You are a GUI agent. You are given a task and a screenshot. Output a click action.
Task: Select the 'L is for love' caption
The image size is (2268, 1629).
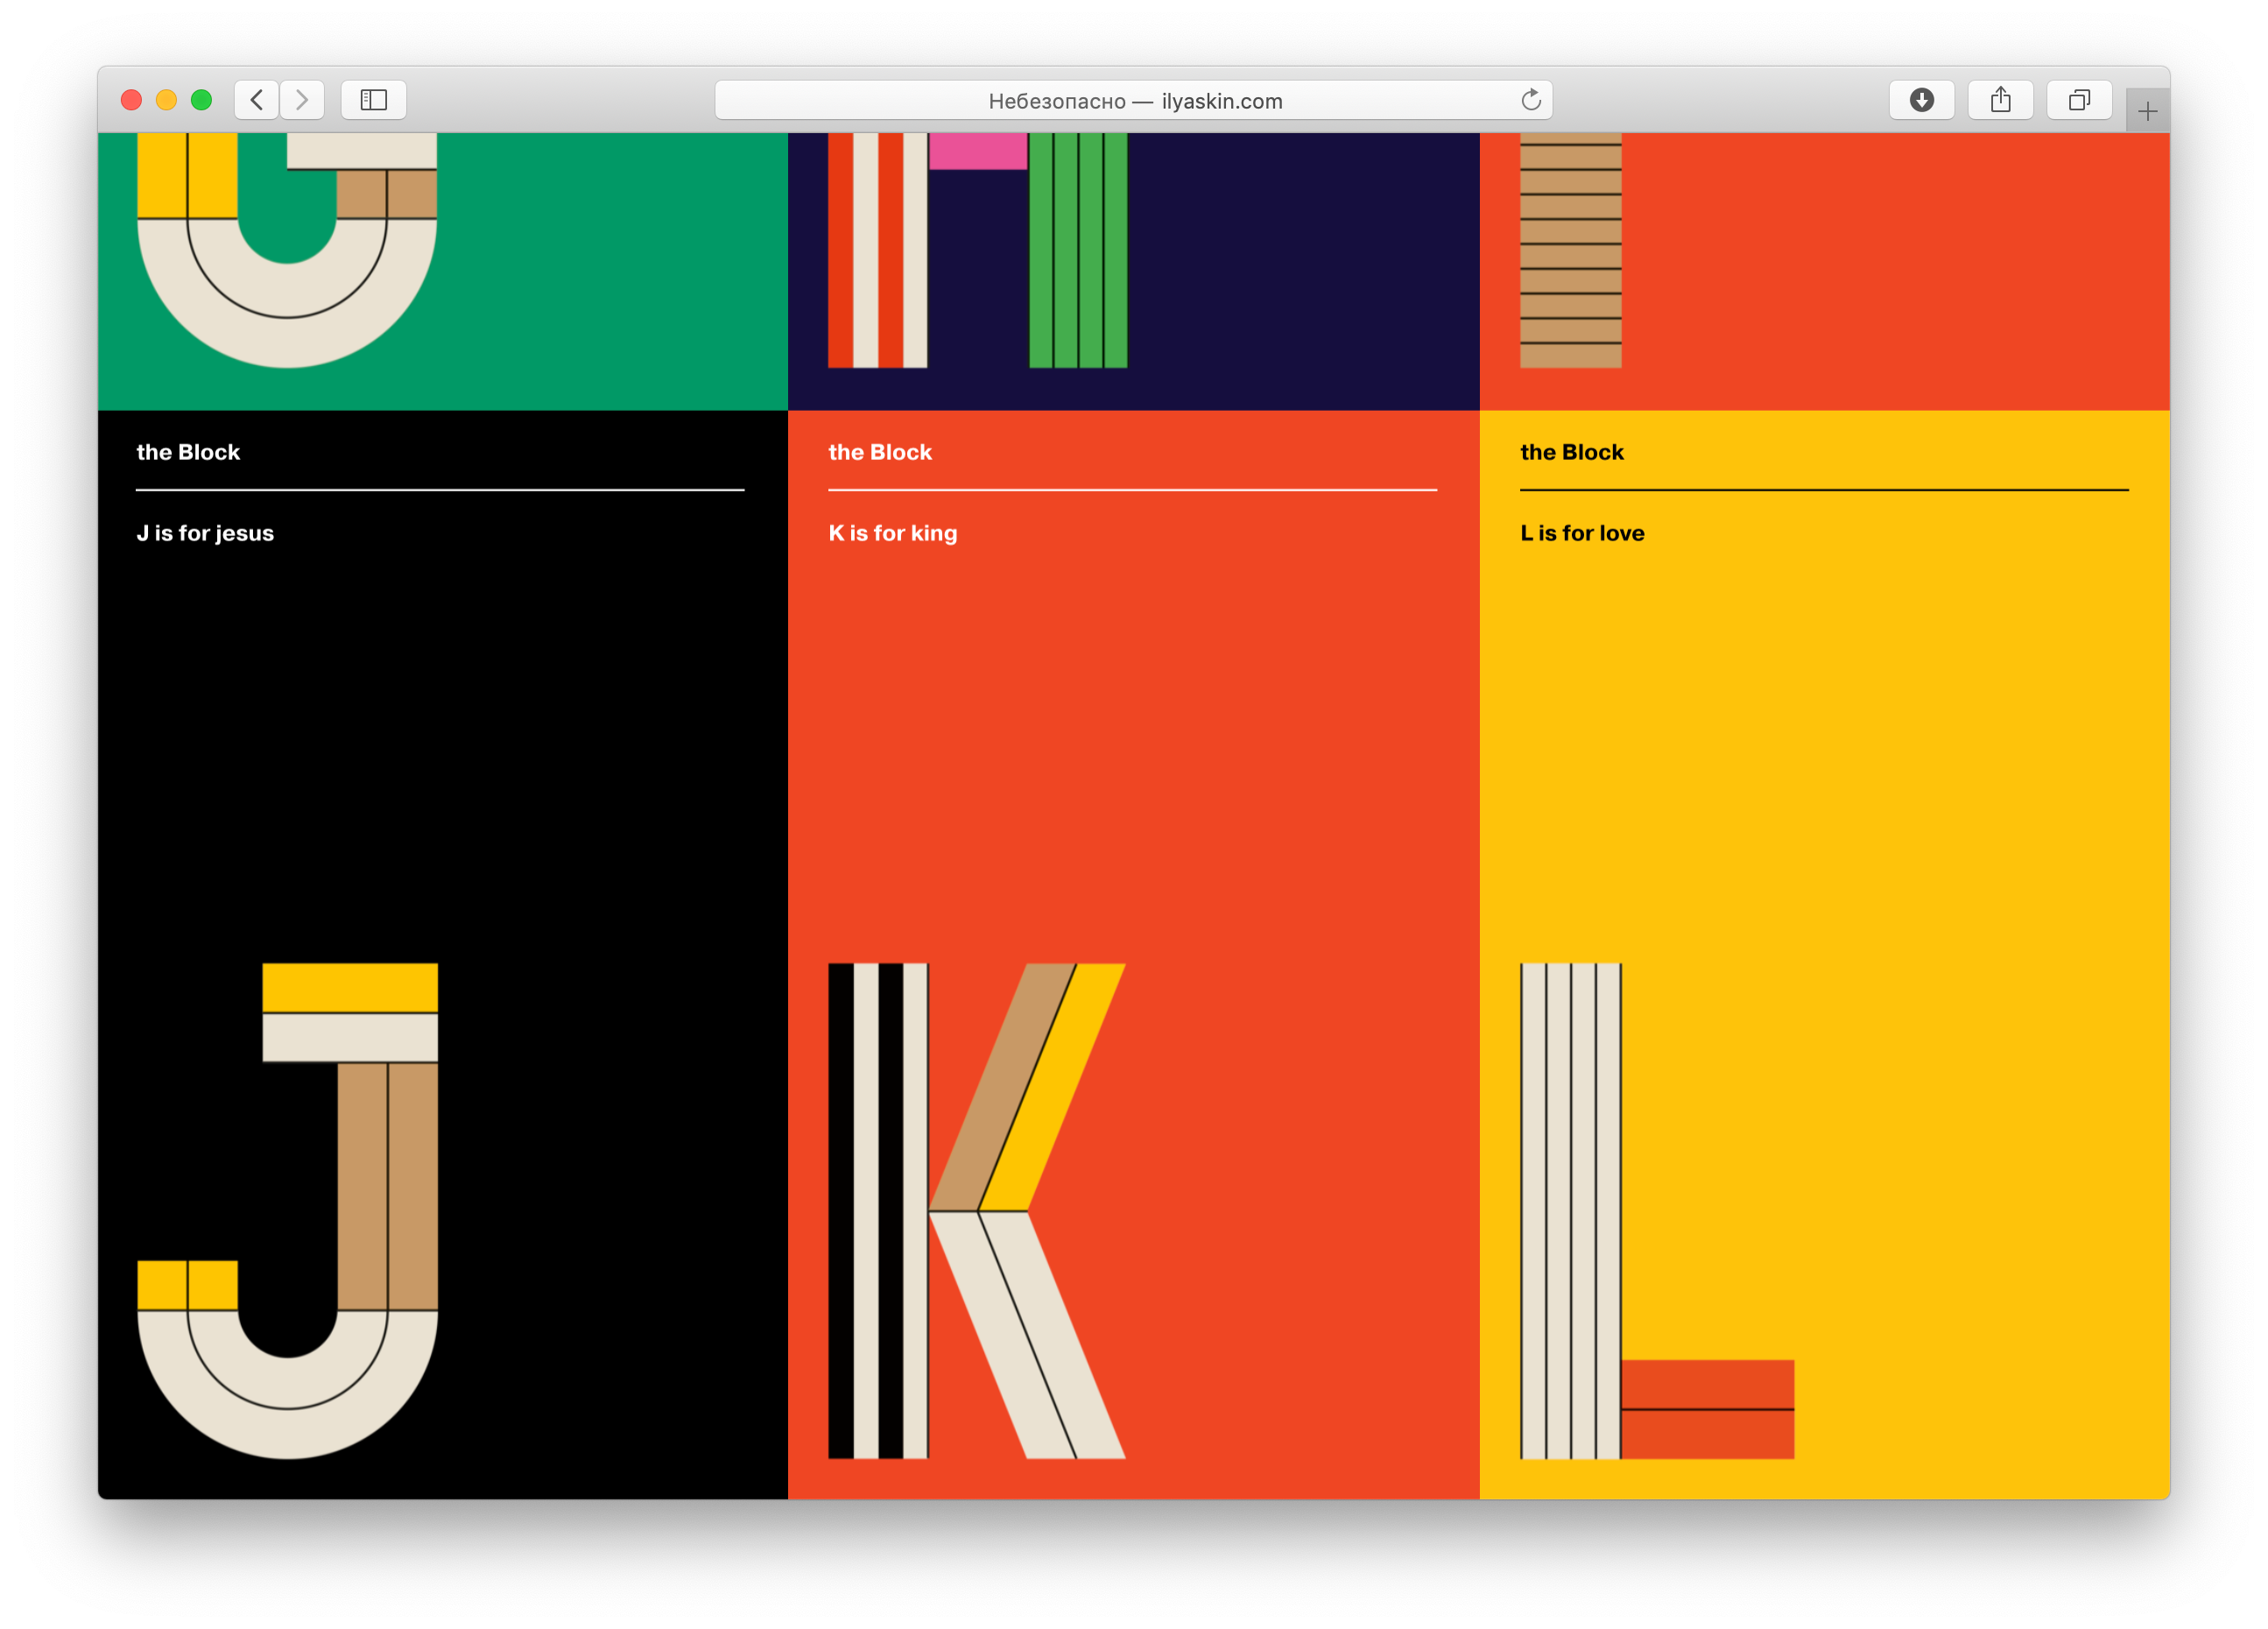(x=1582, y=533)
